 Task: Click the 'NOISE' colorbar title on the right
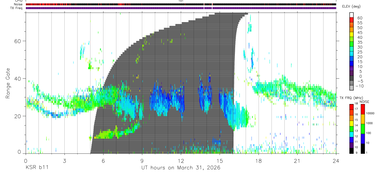tap(365, 102)
